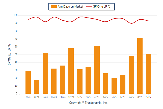This screenshot has height=109, width=163.
Task: Click the 7/24 bar
Action: pos(28,82)
